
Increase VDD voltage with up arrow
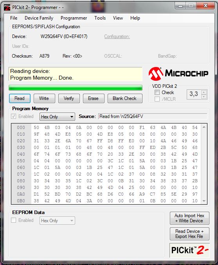[204, 92]
